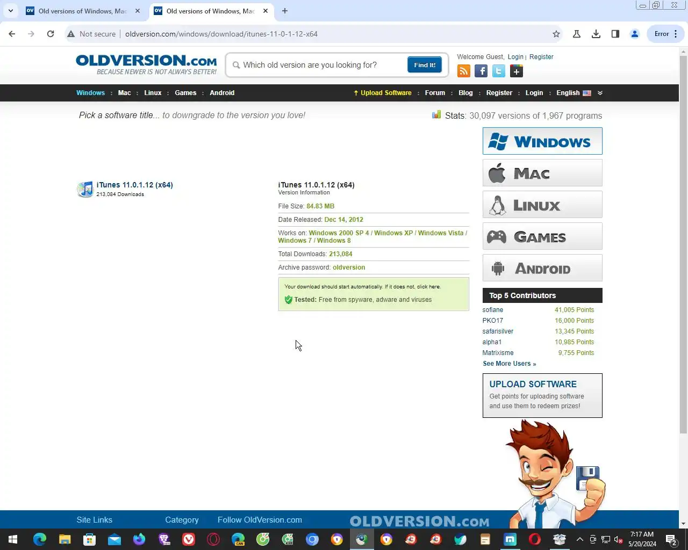Reload the current page
The height and width of the screenshot is (550, 688).
tap(51, 34)
